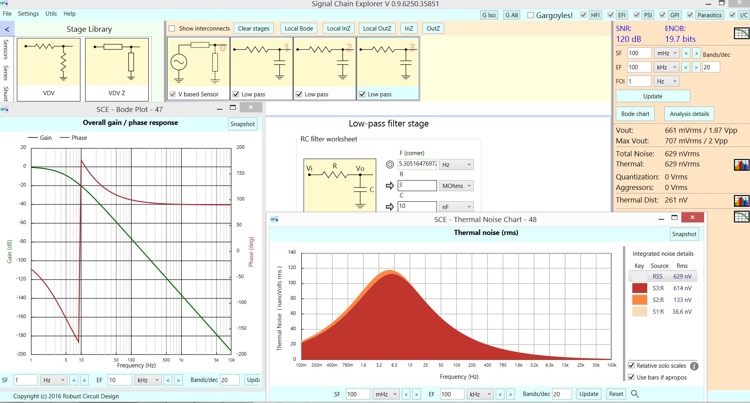Open the Bode Plot EF kHz unit dropdown
The width and height of the screenshot is (750, 403).
tap(148, 380)
